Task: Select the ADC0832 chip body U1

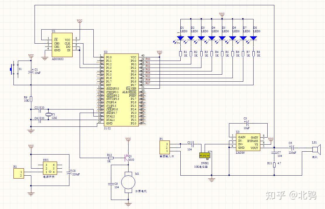Action: (x=62, y=45)
